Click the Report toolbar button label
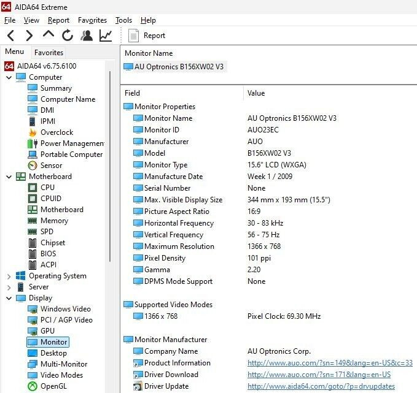417x393 pixels. click(154, 36)
